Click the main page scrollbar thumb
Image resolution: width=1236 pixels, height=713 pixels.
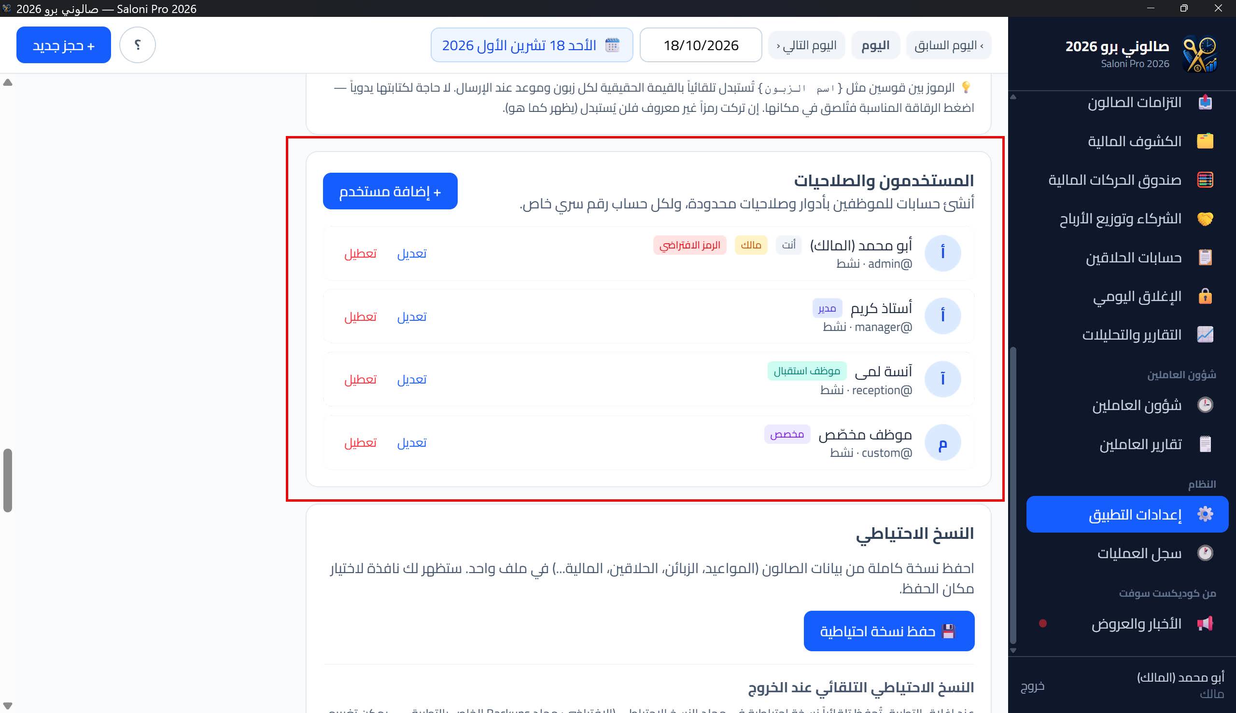(x=7, y=480)
